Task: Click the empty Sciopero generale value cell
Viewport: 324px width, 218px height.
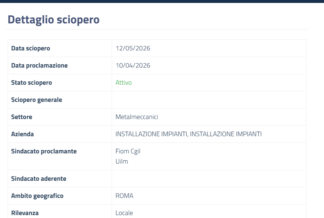Action: pos(209,100)
